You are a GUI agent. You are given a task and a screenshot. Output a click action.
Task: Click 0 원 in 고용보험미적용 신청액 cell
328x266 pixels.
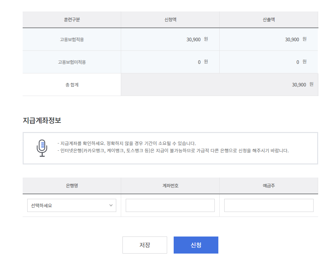point(203,62)
